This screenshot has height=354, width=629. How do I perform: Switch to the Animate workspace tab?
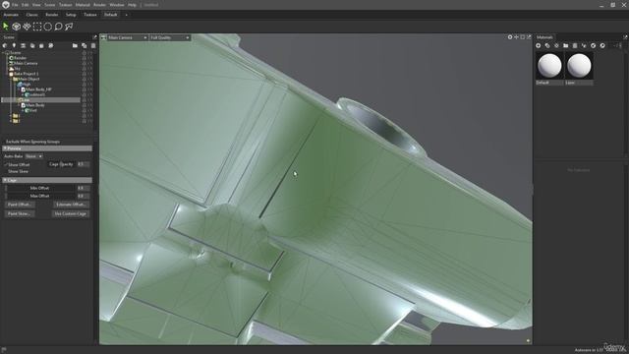11,15
